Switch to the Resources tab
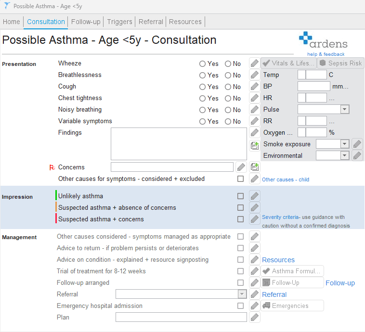 185,22
